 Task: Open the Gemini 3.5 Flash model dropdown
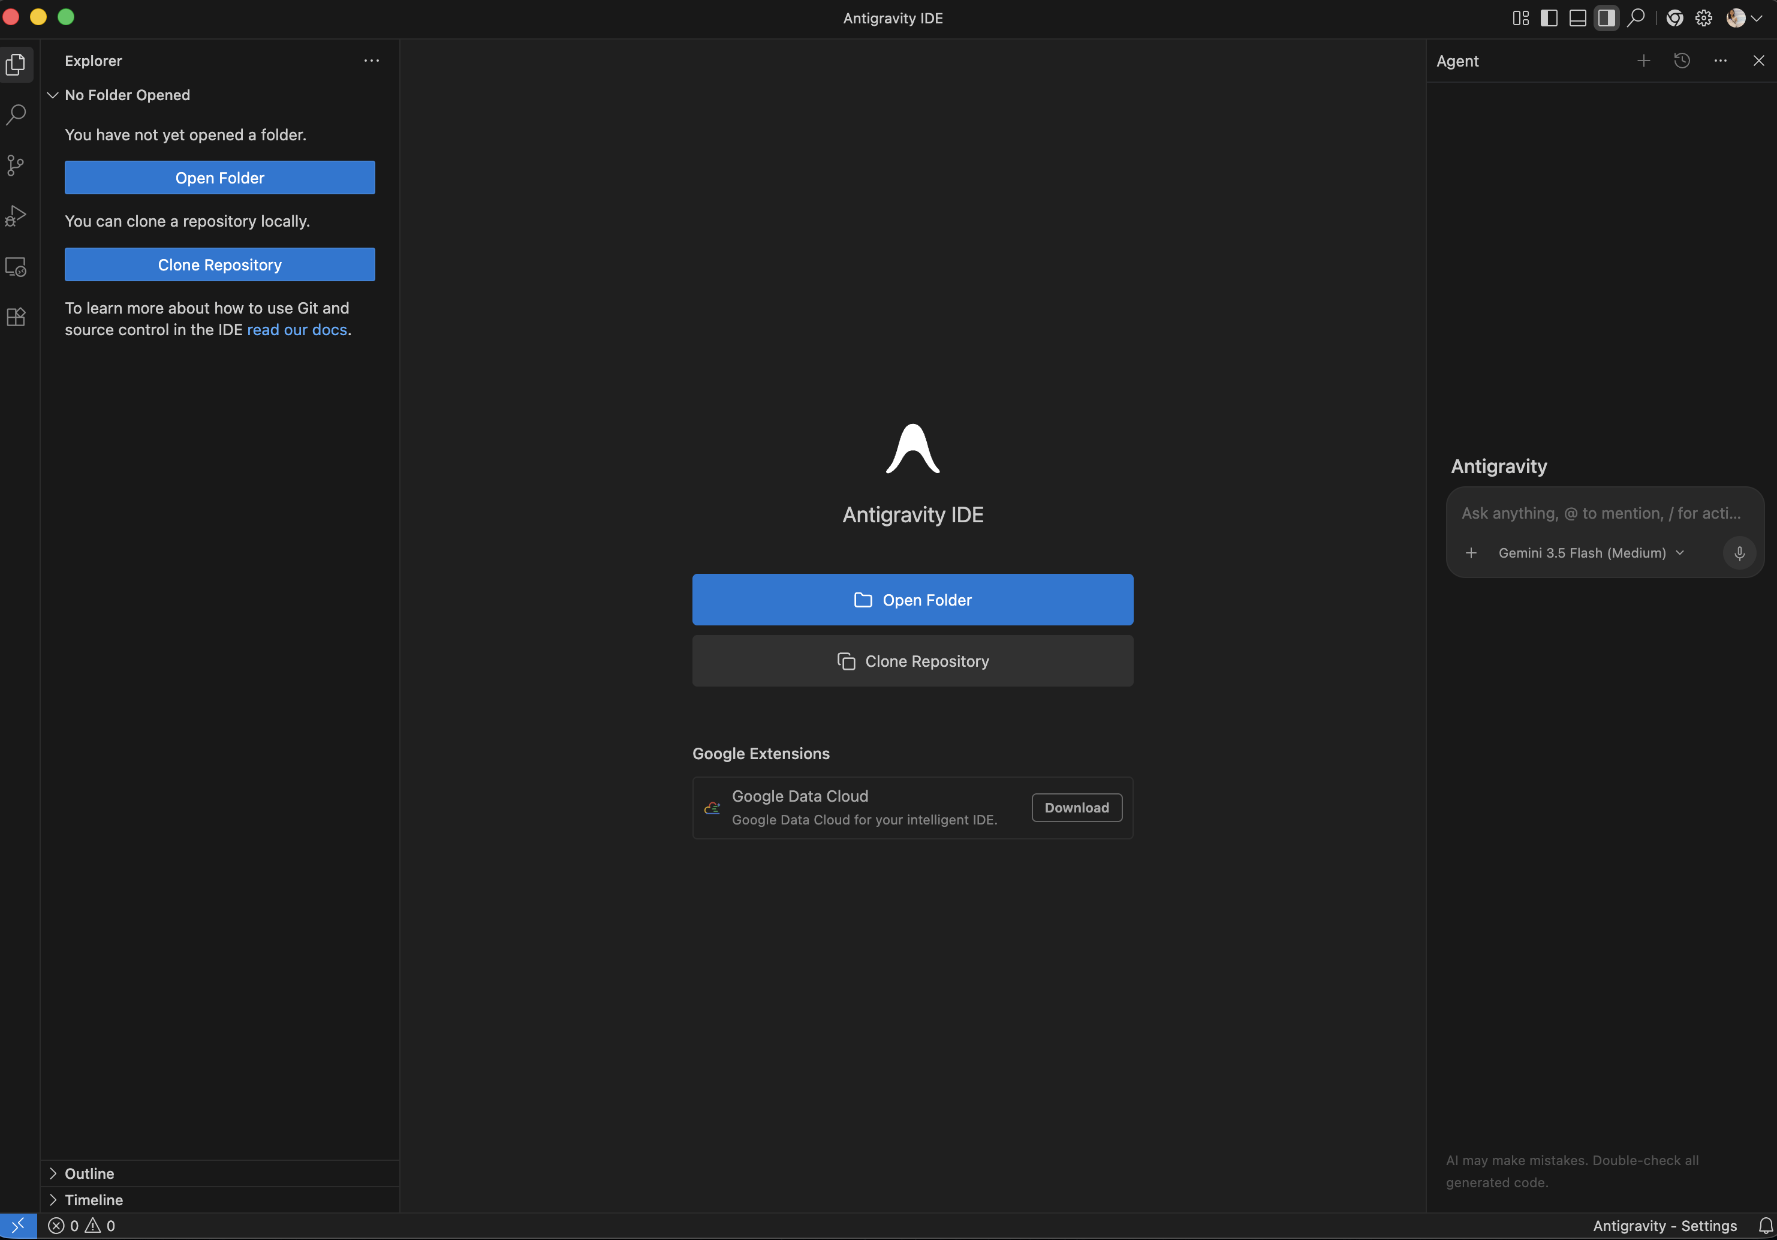click(1591, 553)
